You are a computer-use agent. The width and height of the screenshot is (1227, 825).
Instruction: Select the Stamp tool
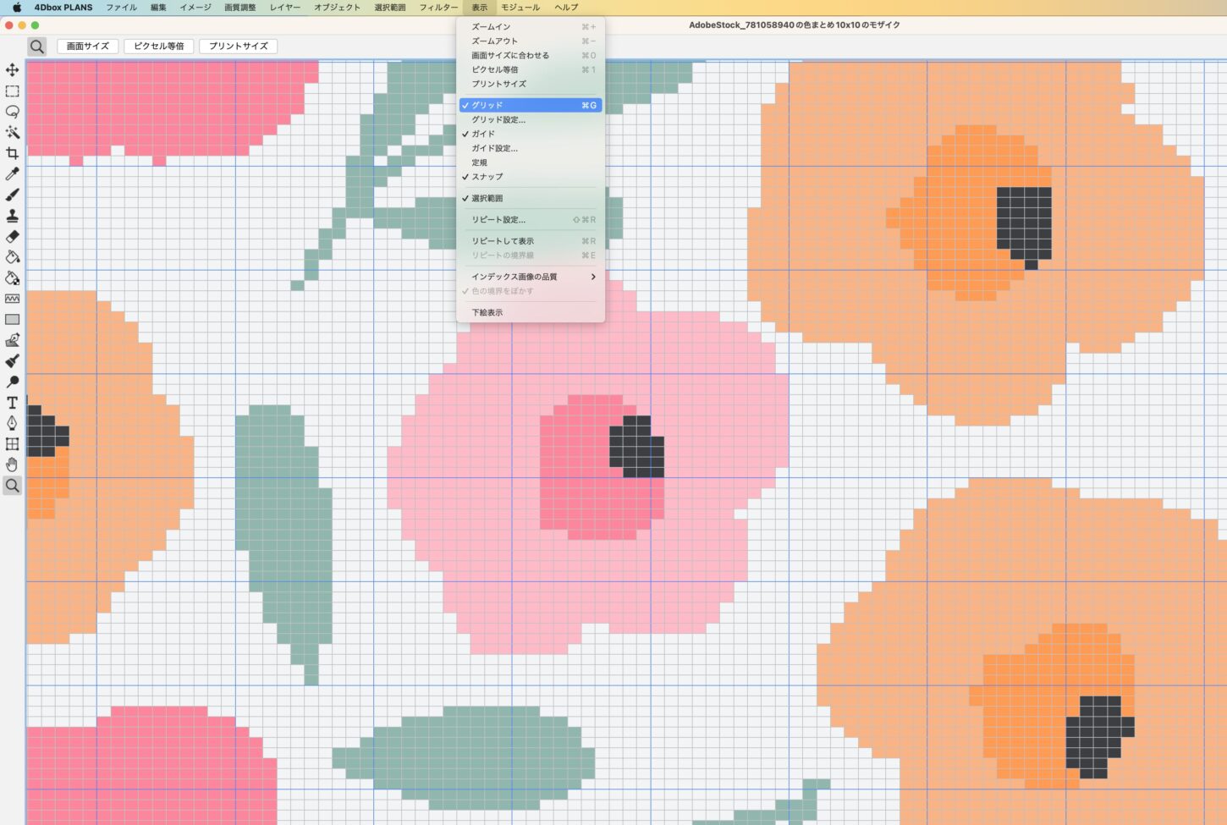click(x=12, y=216)
